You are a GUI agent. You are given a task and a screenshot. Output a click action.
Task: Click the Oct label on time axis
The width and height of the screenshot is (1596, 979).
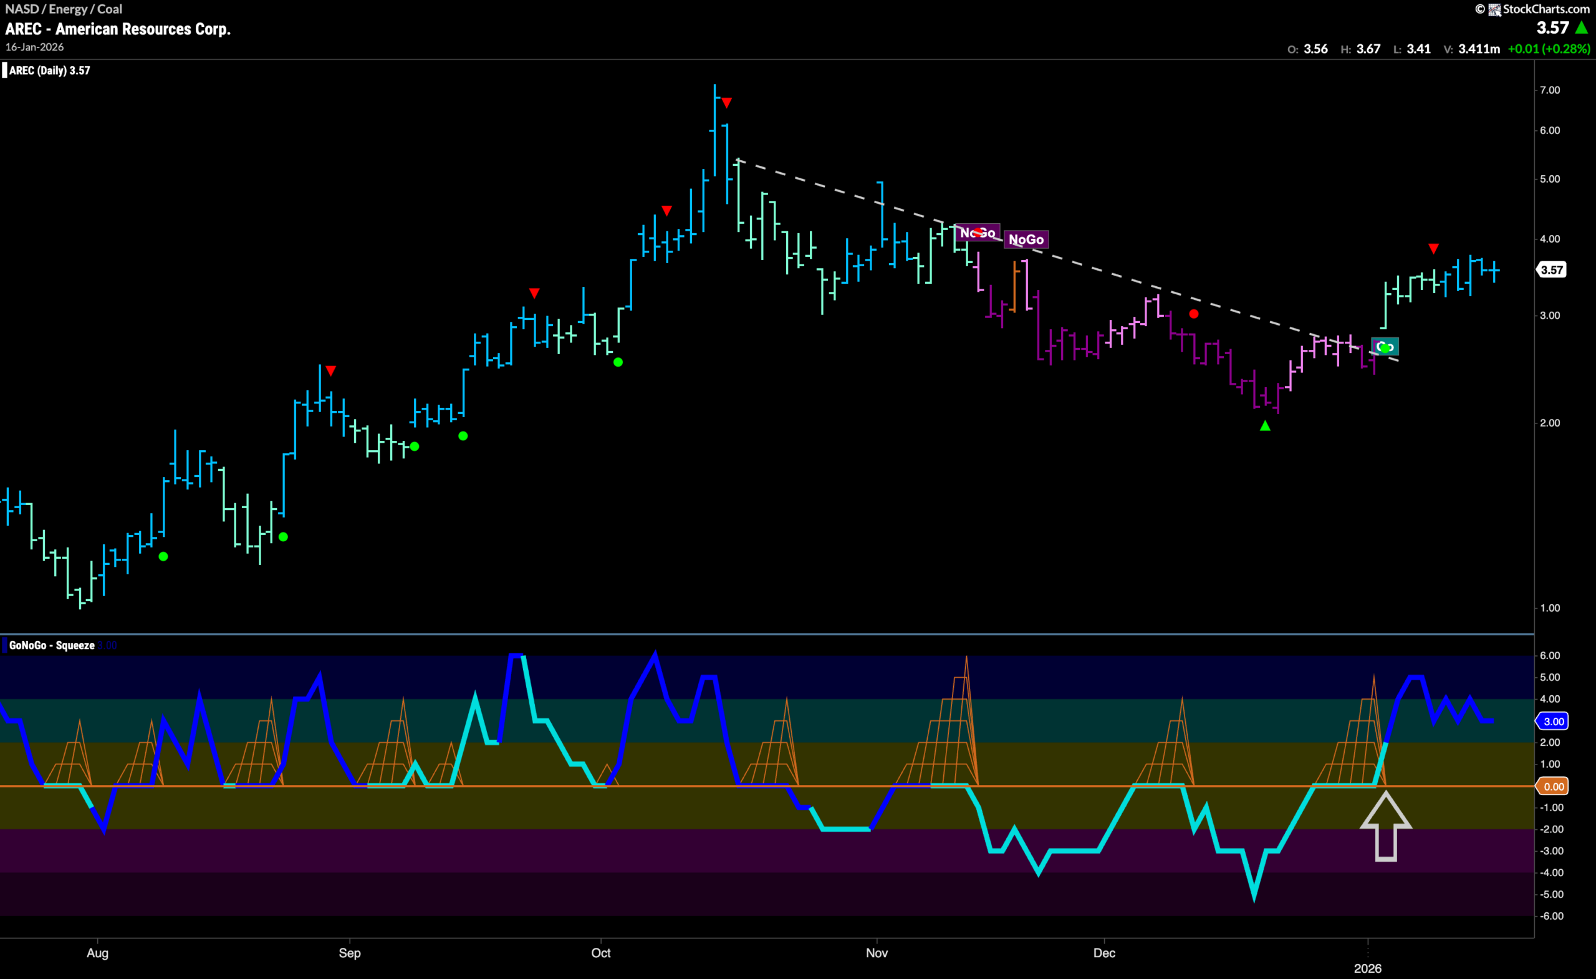601,953
